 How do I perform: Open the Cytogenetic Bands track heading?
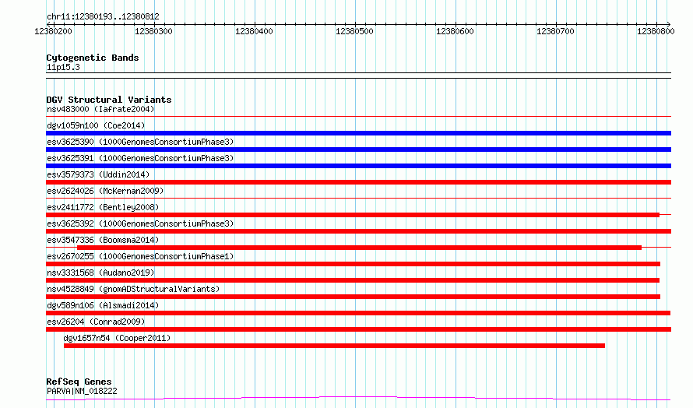(93, 58)
